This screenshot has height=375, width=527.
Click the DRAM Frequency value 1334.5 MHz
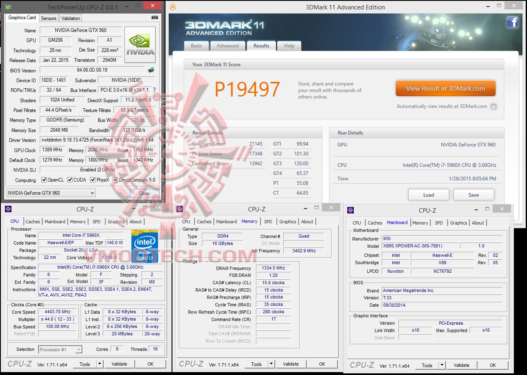273,268
